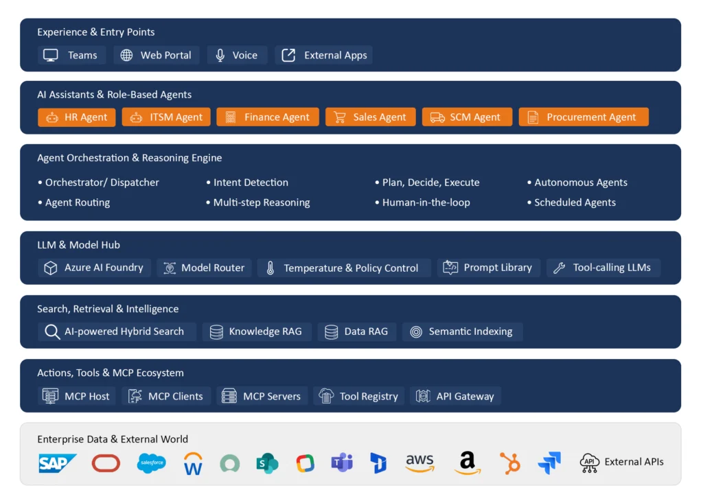Select the MCP Servers chip
The width and height of the screenshot is (703, 501).
click(x=262, y=396)
